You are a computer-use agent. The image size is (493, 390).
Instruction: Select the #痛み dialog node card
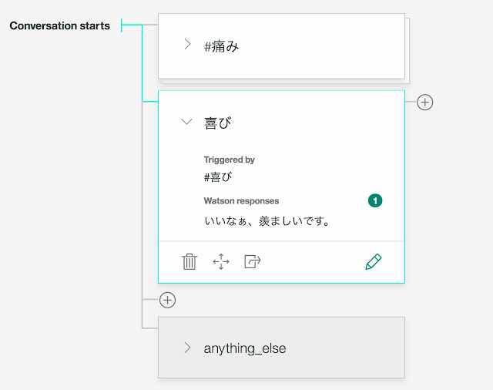click(x=281, y=46)
